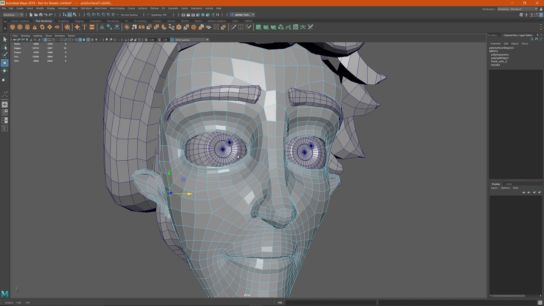Click the Save Scene icon in status line
Image resolution: width=544 pixels, height=306 pixels.
pos(40,15)
